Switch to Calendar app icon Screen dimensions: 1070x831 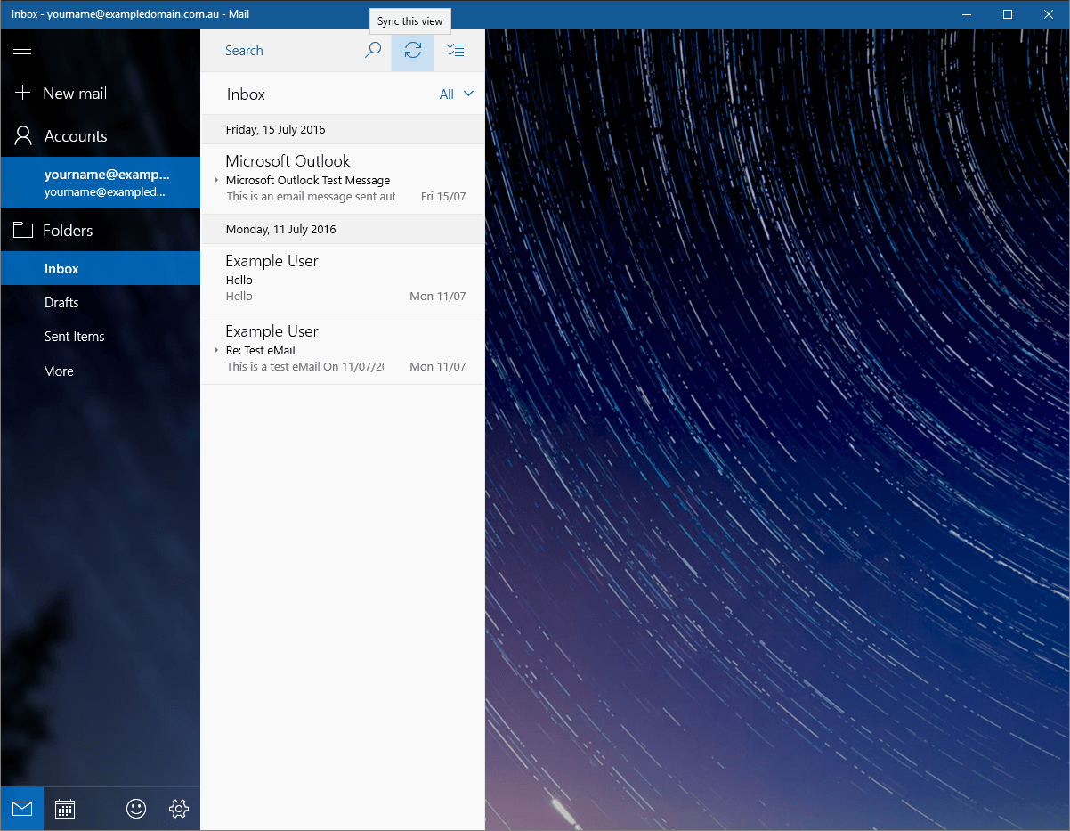coord(65,809)
